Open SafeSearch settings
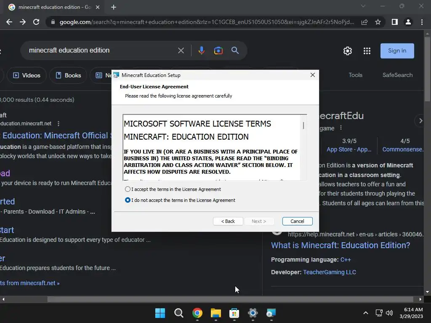The height and width of the screenshot is (323, 431). 397,75
